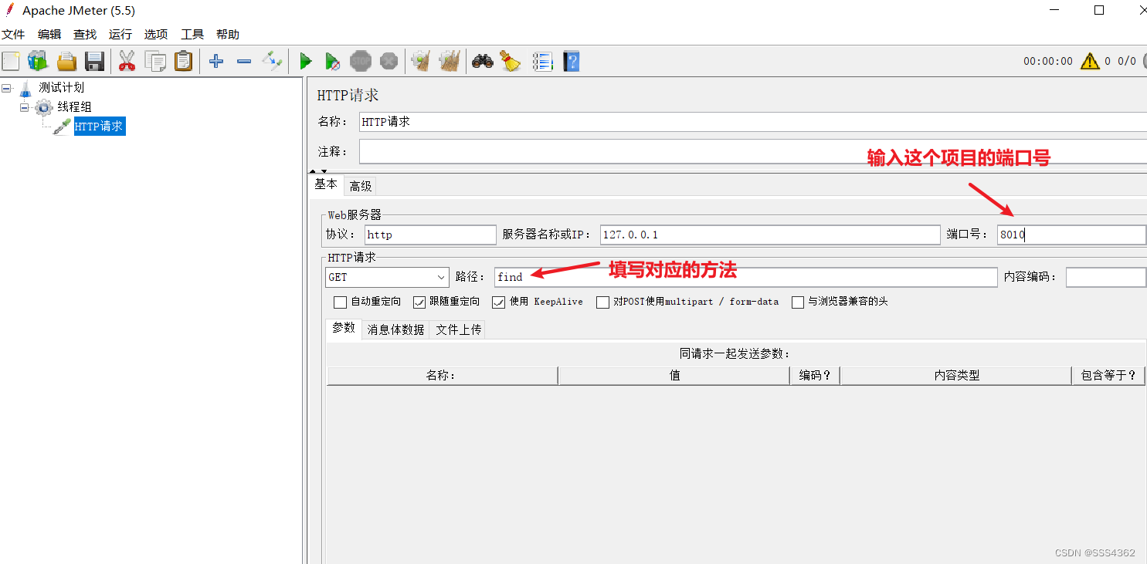Uncheck 跟随重定向 checkbox

pyautogui.click(x=419, y=302)
